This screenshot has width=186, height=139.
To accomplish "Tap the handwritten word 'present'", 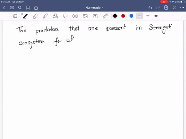I will coord(116,29).
